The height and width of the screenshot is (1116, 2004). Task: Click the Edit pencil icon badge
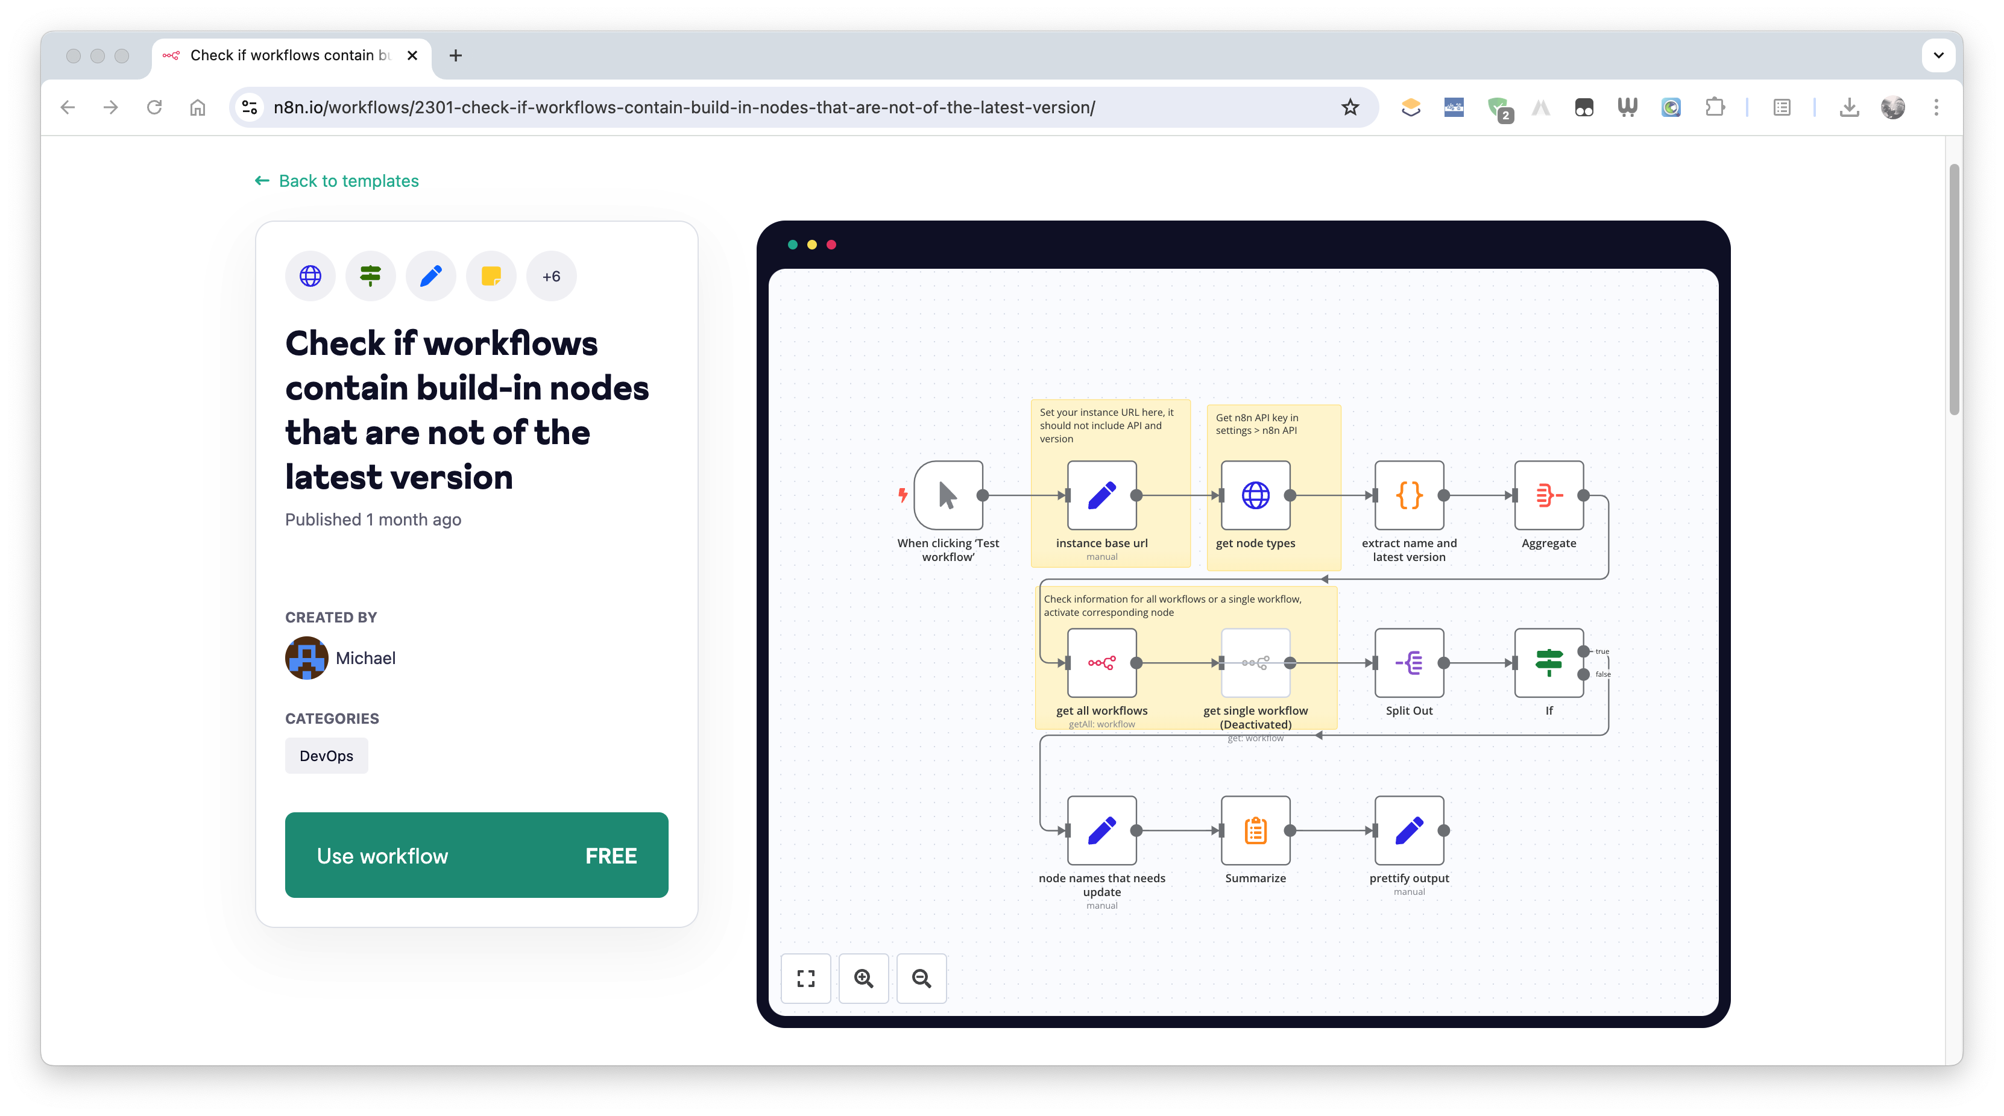coord(431,276)
